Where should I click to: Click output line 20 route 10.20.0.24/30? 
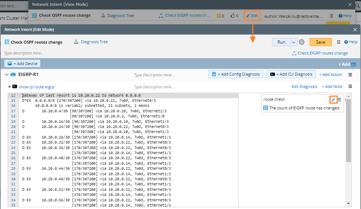pos(95,127)
